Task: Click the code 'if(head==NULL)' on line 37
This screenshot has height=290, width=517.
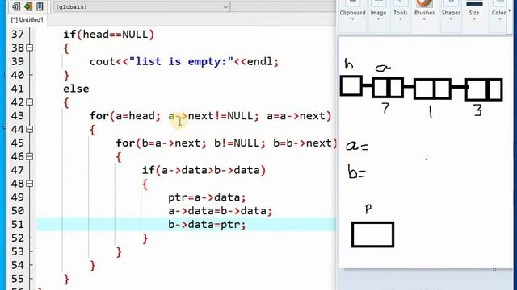Action: coord(109,35)
